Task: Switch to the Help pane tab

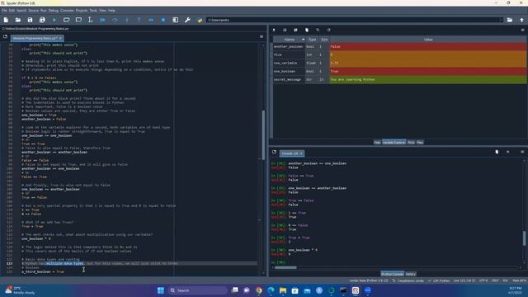Action: click(x=377, y=143)
